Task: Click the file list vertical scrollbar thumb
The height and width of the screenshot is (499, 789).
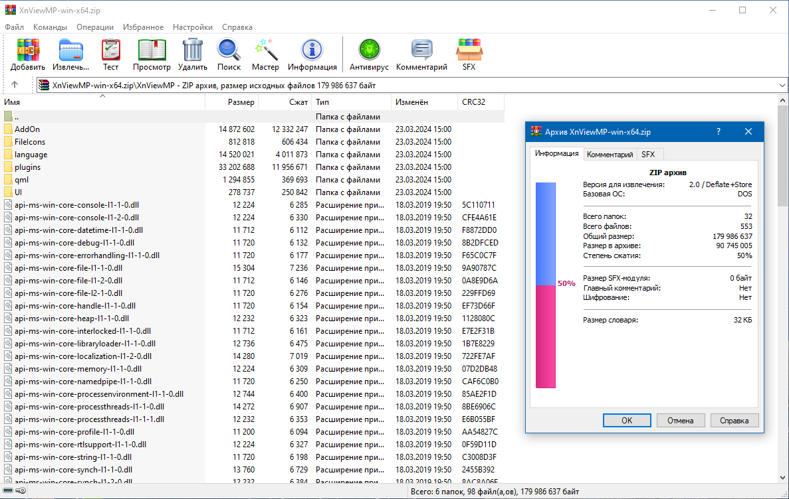Action: click(x=782, y=156)
